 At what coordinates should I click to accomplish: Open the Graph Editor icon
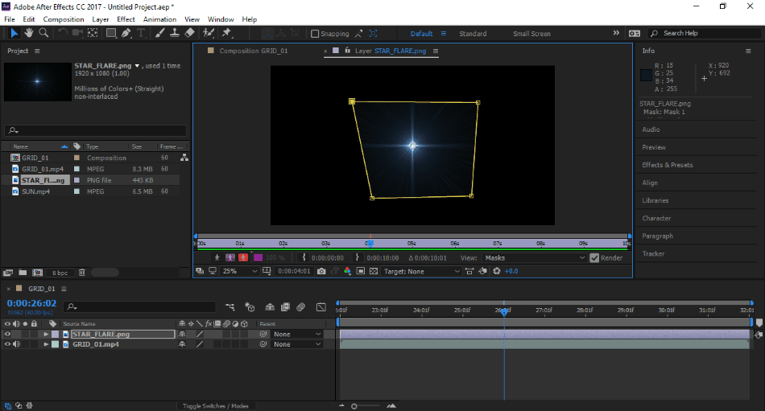320,306
